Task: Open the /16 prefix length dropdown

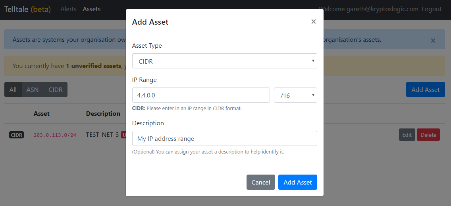Action: coord(295,95)
